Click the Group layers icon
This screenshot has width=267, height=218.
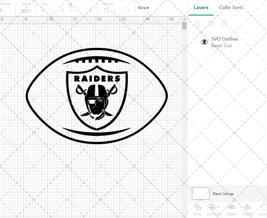coord(198,23)
